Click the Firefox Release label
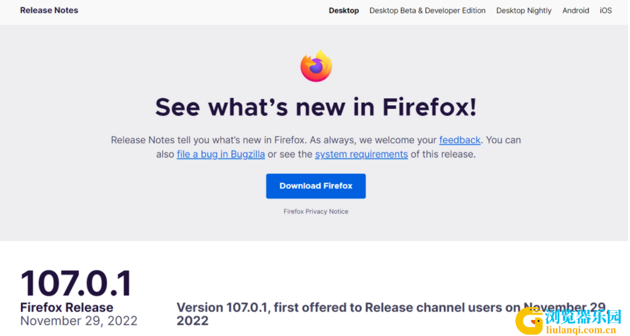This screenshot has height=336, width=630. pos(67,308)
